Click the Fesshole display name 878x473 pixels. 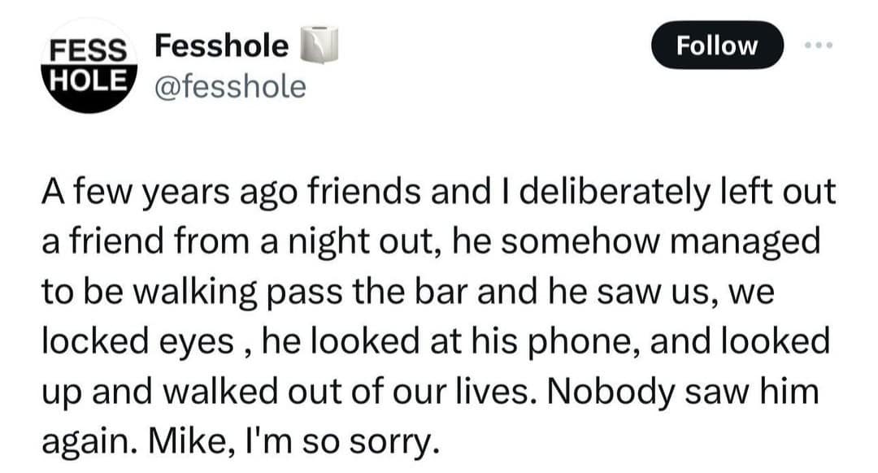(221, 46)
